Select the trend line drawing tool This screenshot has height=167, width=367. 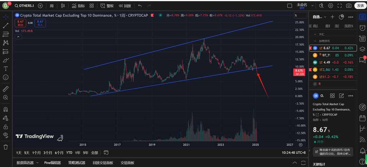(x=6, y=26)
